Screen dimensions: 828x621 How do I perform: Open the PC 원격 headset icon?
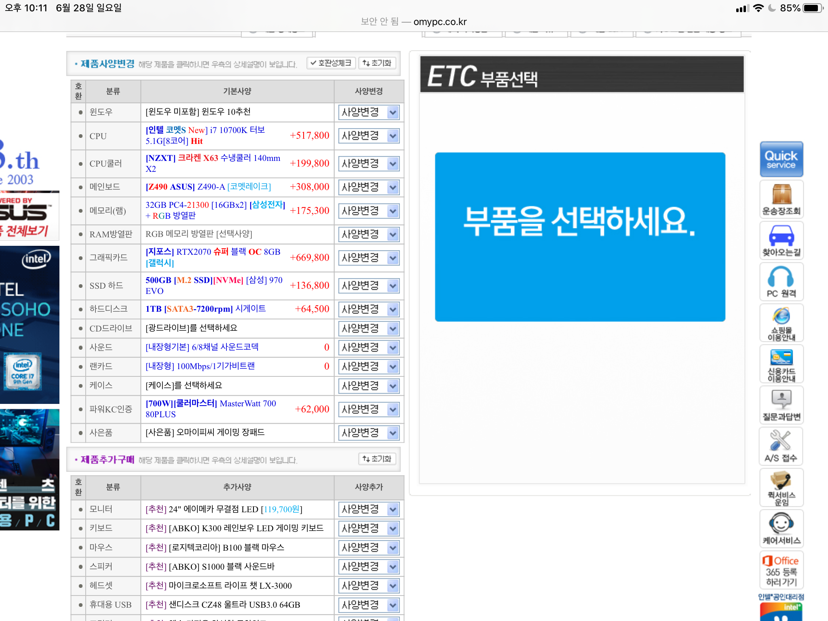click(781, 282)
